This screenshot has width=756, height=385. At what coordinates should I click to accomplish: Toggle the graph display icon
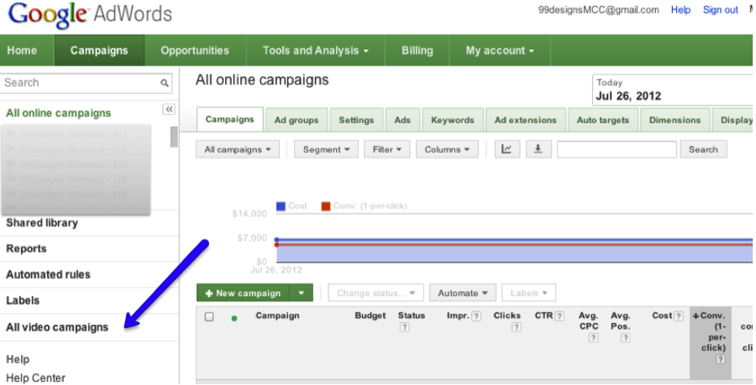(507, 149)
